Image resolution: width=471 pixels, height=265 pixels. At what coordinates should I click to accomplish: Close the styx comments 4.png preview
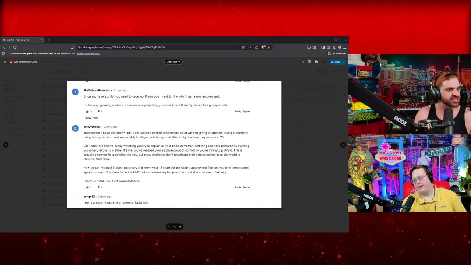click(x=5, y=62)
